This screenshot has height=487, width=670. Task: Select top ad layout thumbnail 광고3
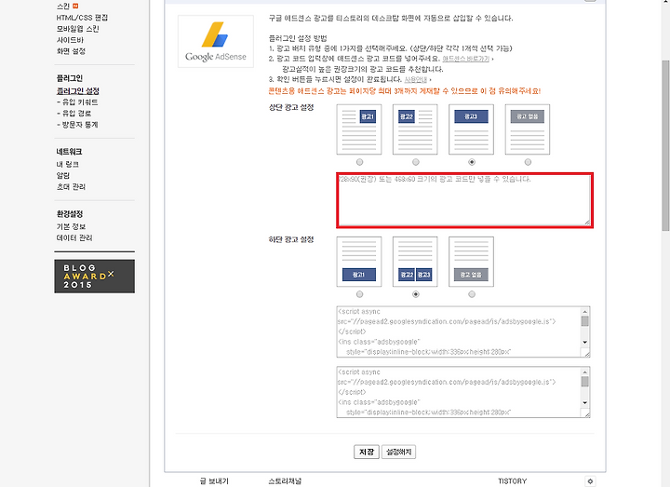(471, 129)
